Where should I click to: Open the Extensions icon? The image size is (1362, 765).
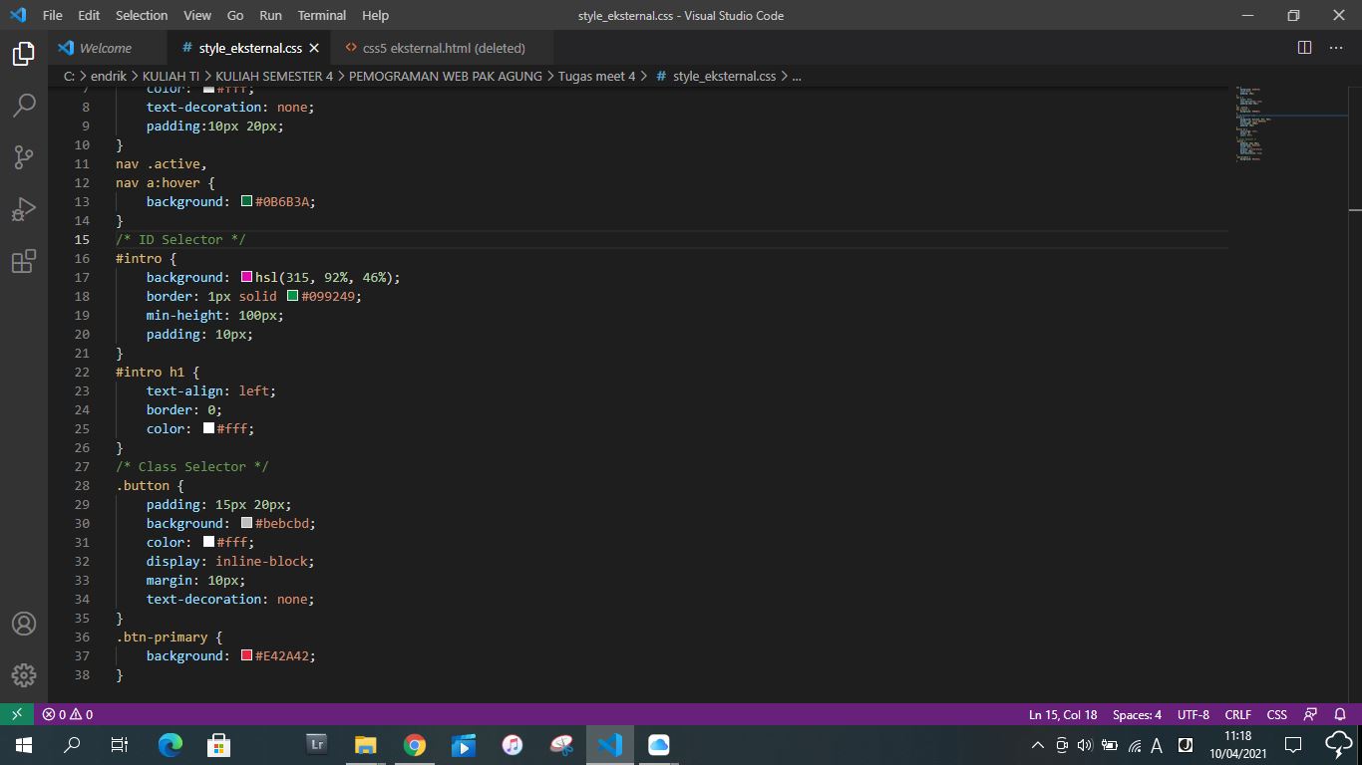(24, 261)
